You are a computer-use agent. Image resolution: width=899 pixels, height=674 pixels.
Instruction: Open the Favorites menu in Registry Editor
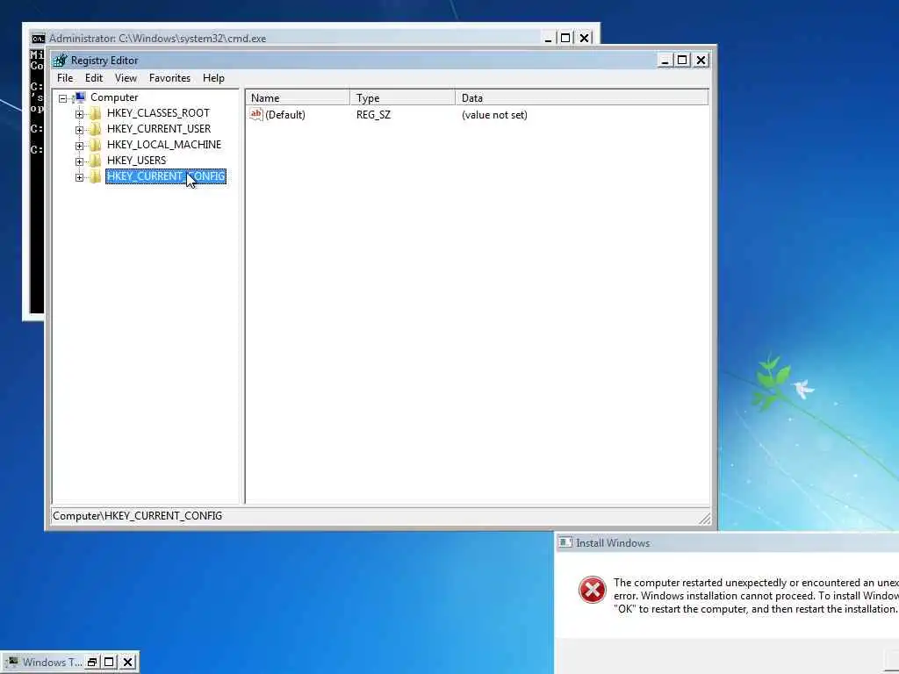click(169, 78)
